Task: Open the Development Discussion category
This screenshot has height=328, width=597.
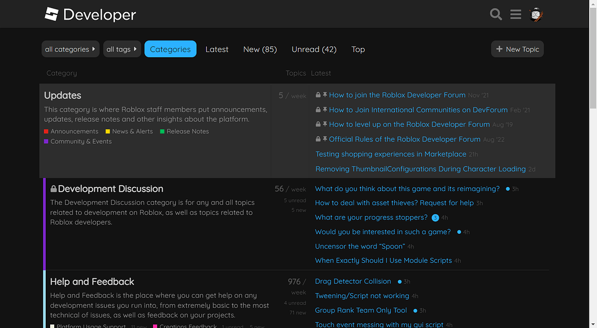Action: 110,189
